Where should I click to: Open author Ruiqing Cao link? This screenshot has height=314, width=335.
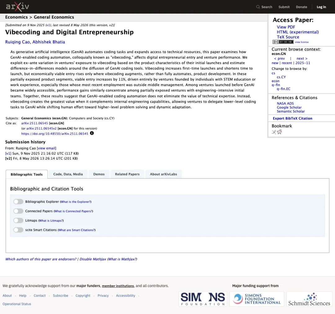[17, 42]
